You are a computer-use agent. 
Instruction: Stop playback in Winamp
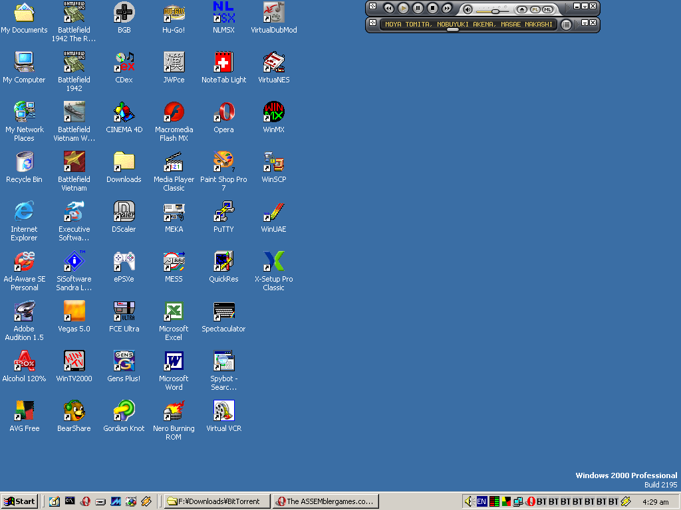432,8
